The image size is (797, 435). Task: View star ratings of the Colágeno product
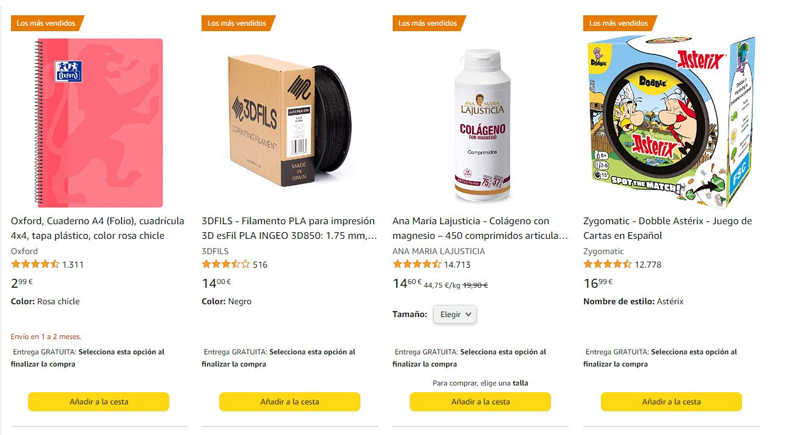coord(417,265)
